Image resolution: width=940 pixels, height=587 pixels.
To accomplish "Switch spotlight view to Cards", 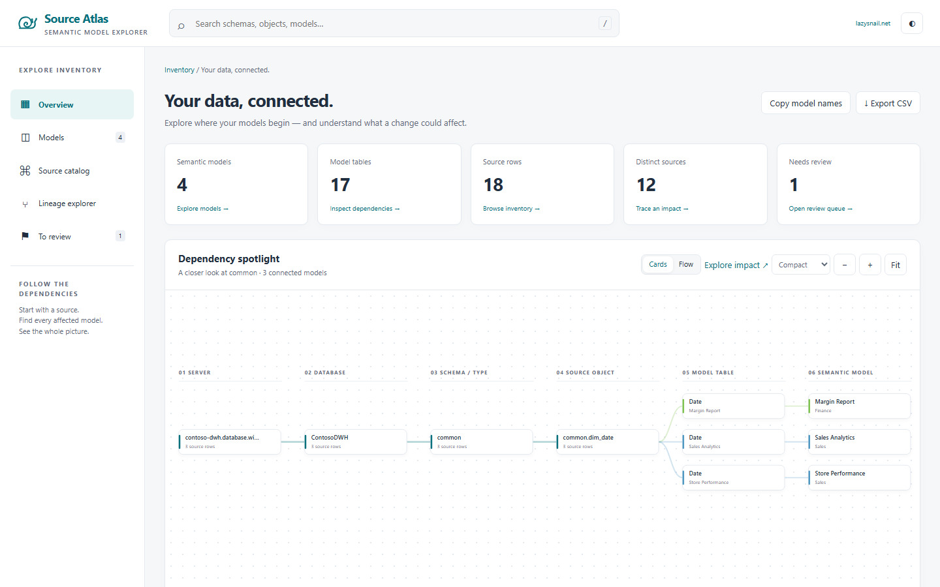I will [658, 264].
